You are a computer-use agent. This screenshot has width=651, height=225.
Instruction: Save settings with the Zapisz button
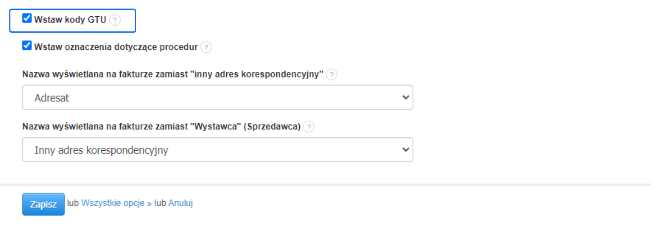point(43,204)
